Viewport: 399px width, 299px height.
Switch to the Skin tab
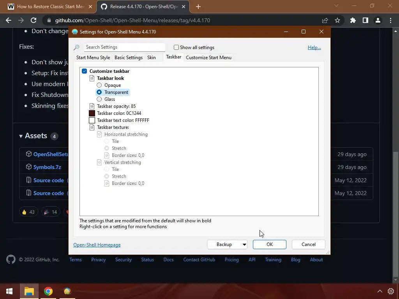pyautogui.click(x=152, y=58)
